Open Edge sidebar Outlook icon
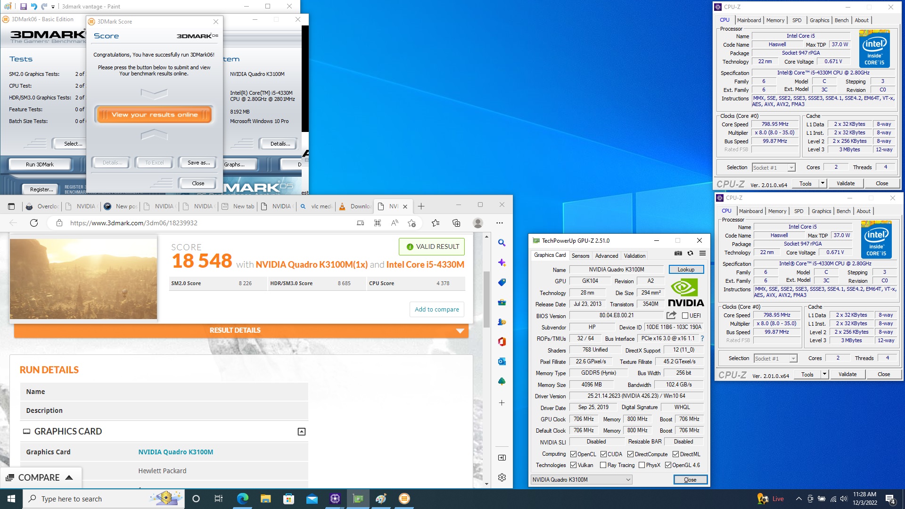 tap(502, 361)
